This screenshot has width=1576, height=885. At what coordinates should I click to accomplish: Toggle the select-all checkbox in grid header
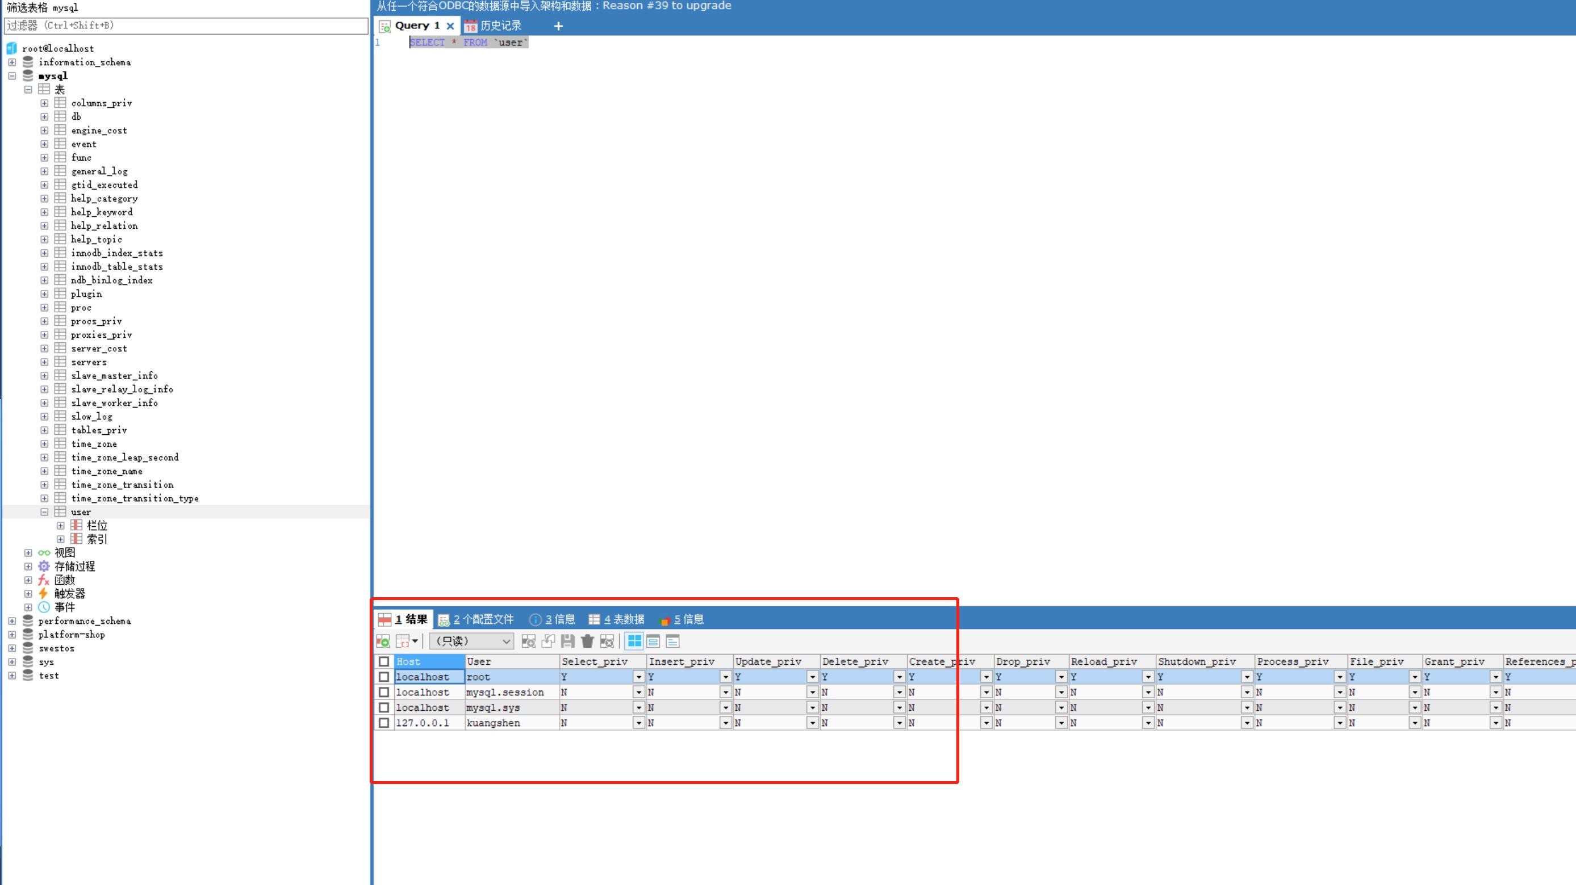coord(384,662)
